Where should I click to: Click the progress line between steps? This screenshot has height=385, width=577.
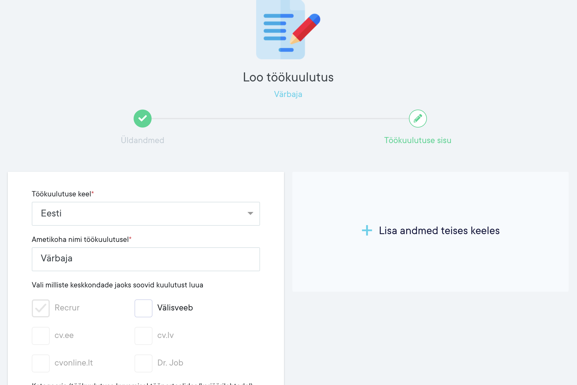280,119
